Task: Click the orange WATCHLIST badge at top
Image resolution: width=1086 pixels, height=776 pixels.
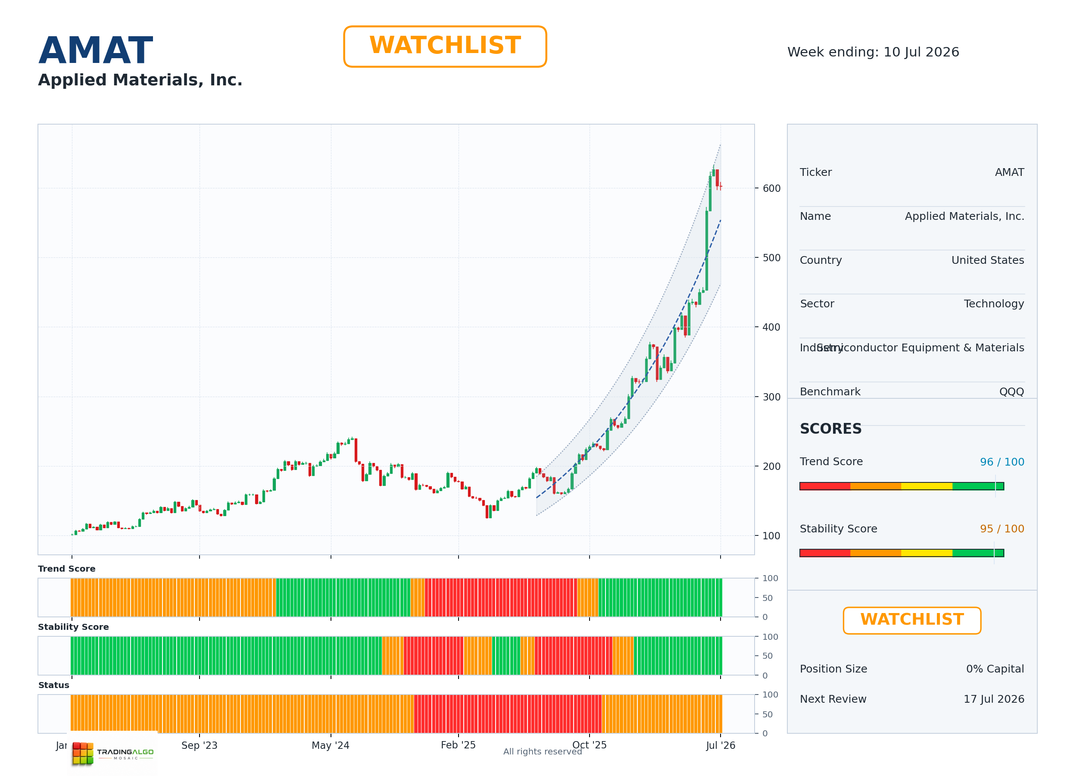Action: click(x=445, y=47)
